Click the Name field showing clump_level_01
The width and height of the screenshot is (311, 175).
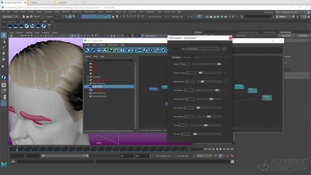[203, 49]
